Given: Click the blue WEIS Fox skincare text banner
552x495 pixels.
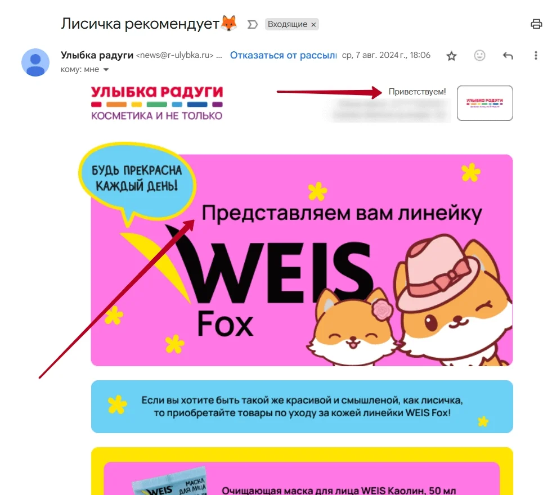Looking at the screenshot, I should click(302, 407).
